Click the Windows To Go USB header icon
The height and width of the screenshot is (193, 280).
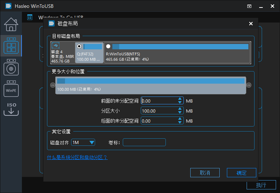point(30,17)
